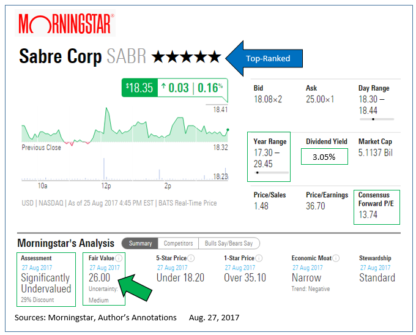Click the Stewardship date link
This screenshot has width=416, height=335.
(x=376, y=268)
